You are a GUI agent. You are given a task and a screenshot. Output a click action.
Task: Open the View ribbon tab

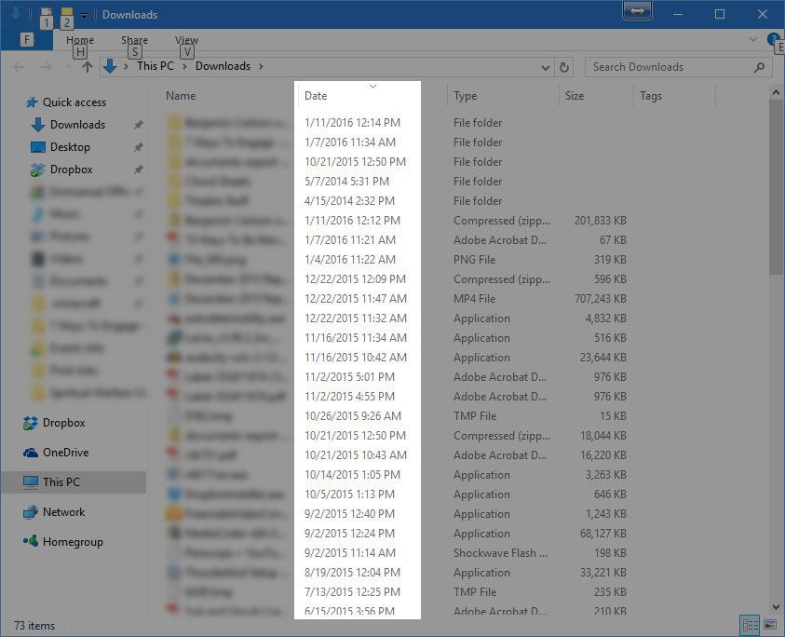186,40
